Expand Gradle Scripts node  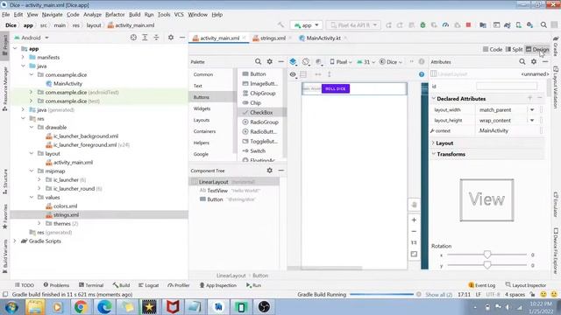point(15,241)
